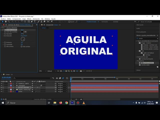Collapse the Corrección de color category
The width and height of the screenshot is (160, 120).
tap(136, 57)
